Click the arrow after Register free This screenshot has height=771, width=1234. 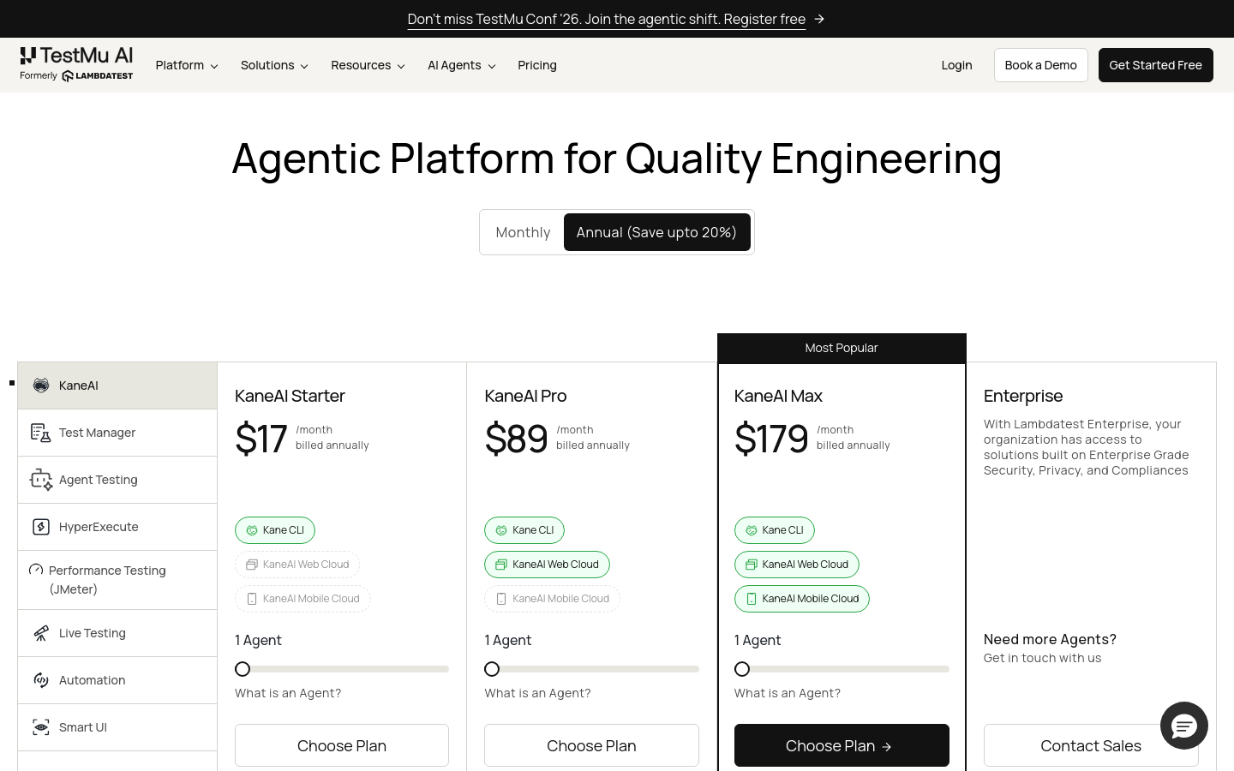coord(819,19)
